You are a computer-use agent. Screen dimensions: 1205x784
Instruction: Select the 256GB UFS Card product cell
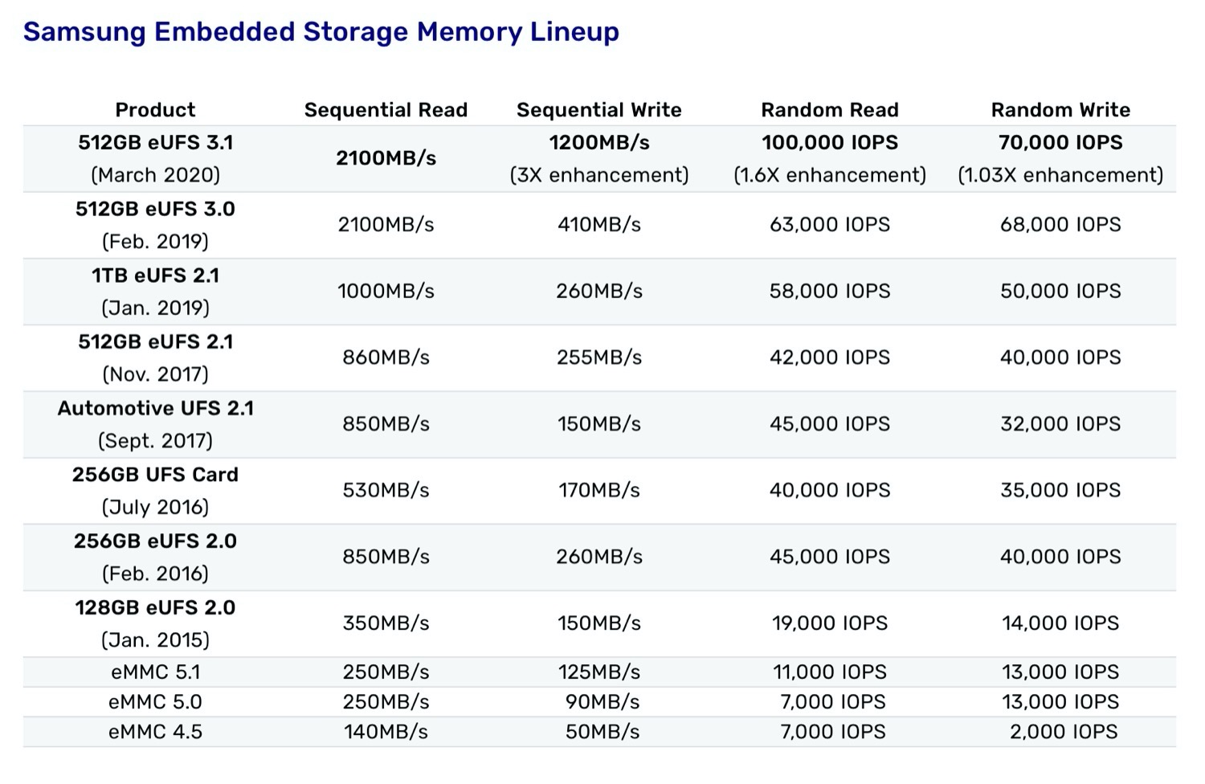tap(155, 490)
